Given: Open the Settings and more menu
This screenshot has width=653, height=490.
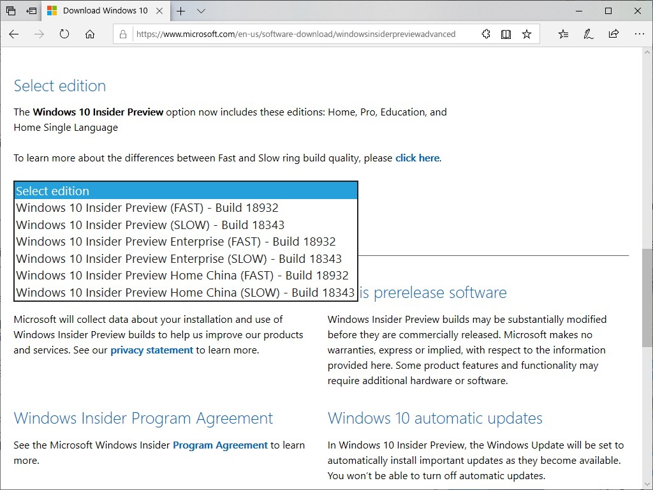Looking at the screenshot, I should [x=640, y=34].
